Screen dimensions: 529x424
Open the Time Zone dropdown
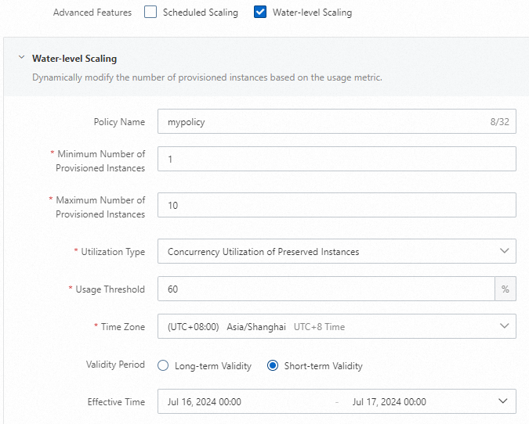tap(329, 326)
